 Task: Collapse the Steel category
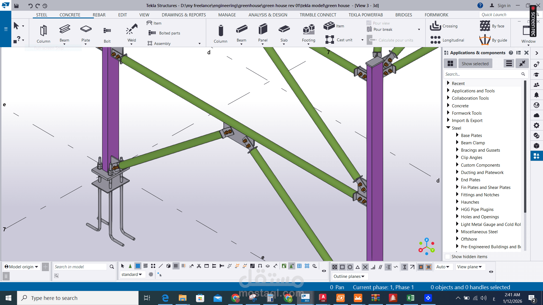click(x=448, y=128)
